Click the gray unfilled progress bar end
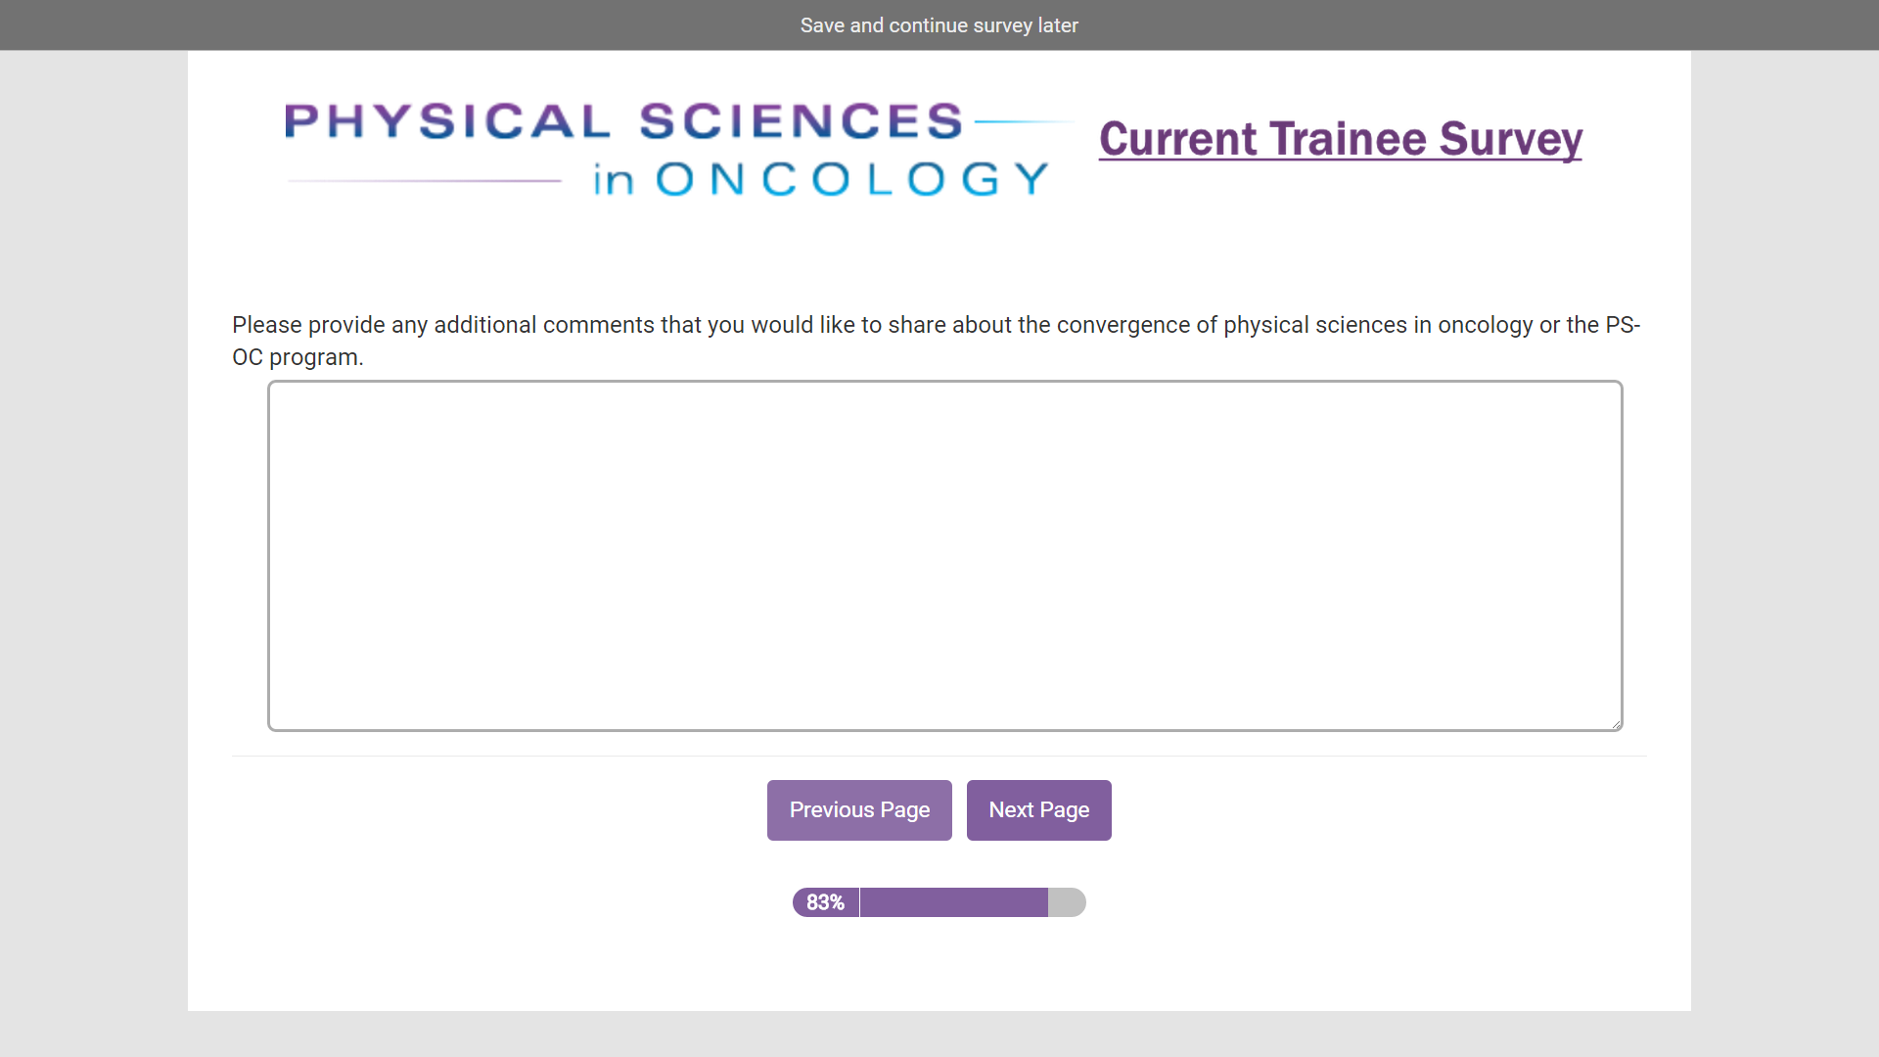The height and width of the screenshot is (1057, 1879). click(x=1068, y=902)
